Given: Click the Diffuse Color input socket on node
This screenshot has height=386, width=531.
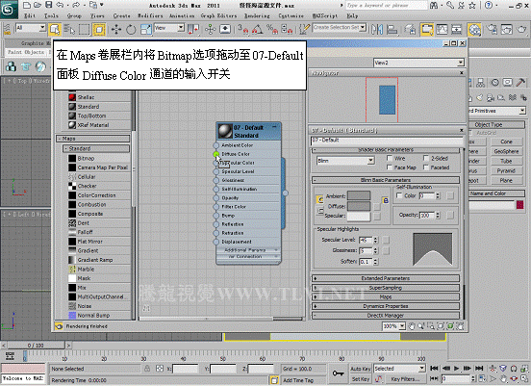Looking at the screenshot, I should 216,154.
